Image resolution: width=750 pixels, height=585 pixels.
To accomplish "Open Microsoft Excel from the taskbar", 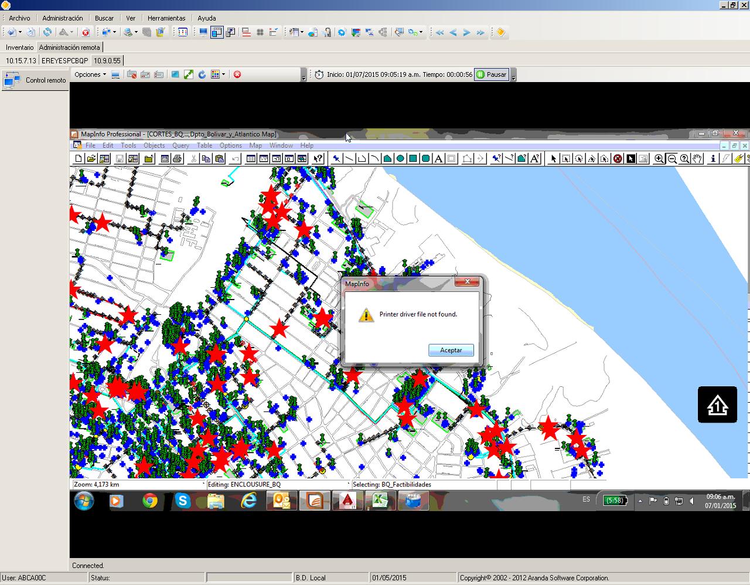I will (380, 501).
